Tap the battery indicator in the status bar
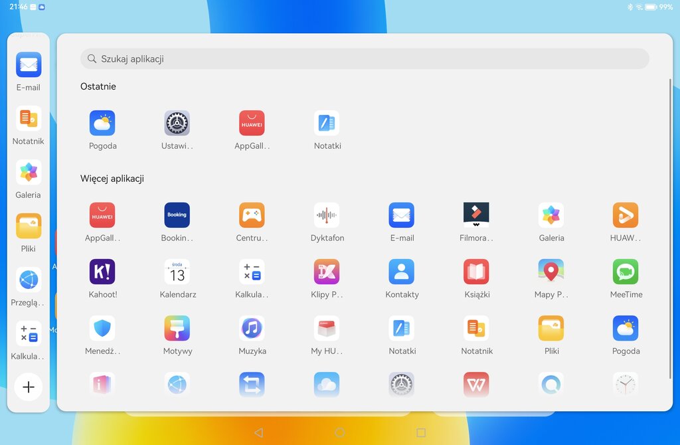Image resolution: width=680 pixels, height=445 pixels. click(651, 7)
